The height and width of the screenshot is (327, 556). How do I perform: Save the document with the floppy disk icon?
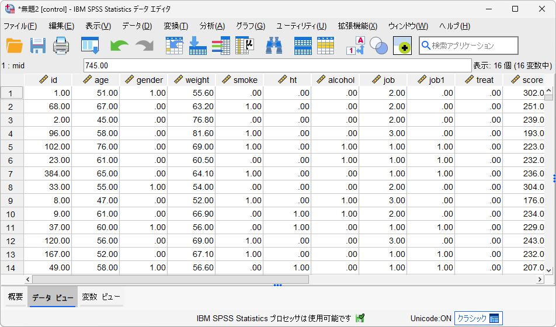coord(37,46)
